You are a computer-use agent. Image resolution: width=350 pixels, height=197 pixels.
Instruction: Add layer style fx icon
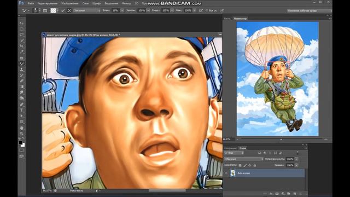[271, 194]
